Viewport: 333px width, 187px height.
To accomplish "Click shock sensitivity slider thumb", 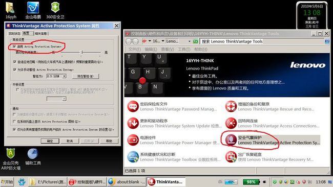I will 82,52.
